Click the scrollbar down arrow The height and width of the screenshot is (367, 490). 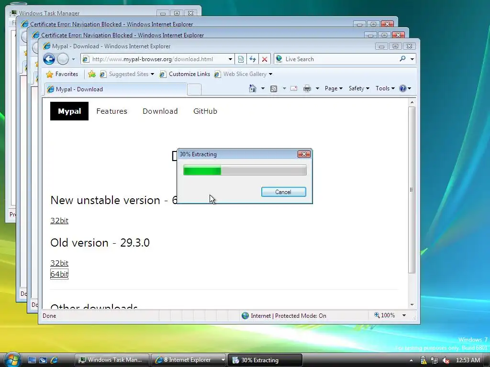[412, 304]
